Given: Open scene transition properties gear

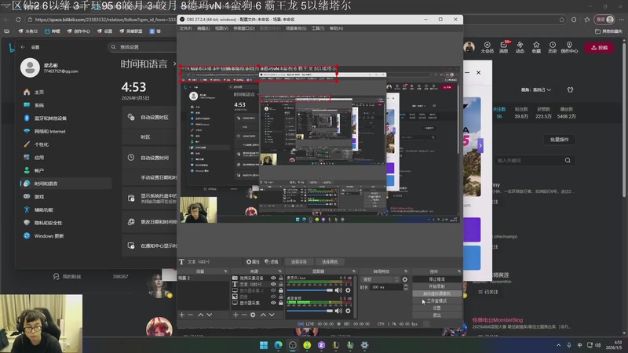Looking at the screenshot, I should (x=405, y=278).
